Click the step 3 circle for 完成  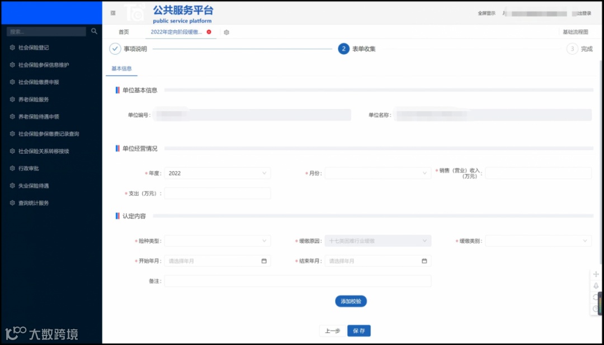[572, 49]
